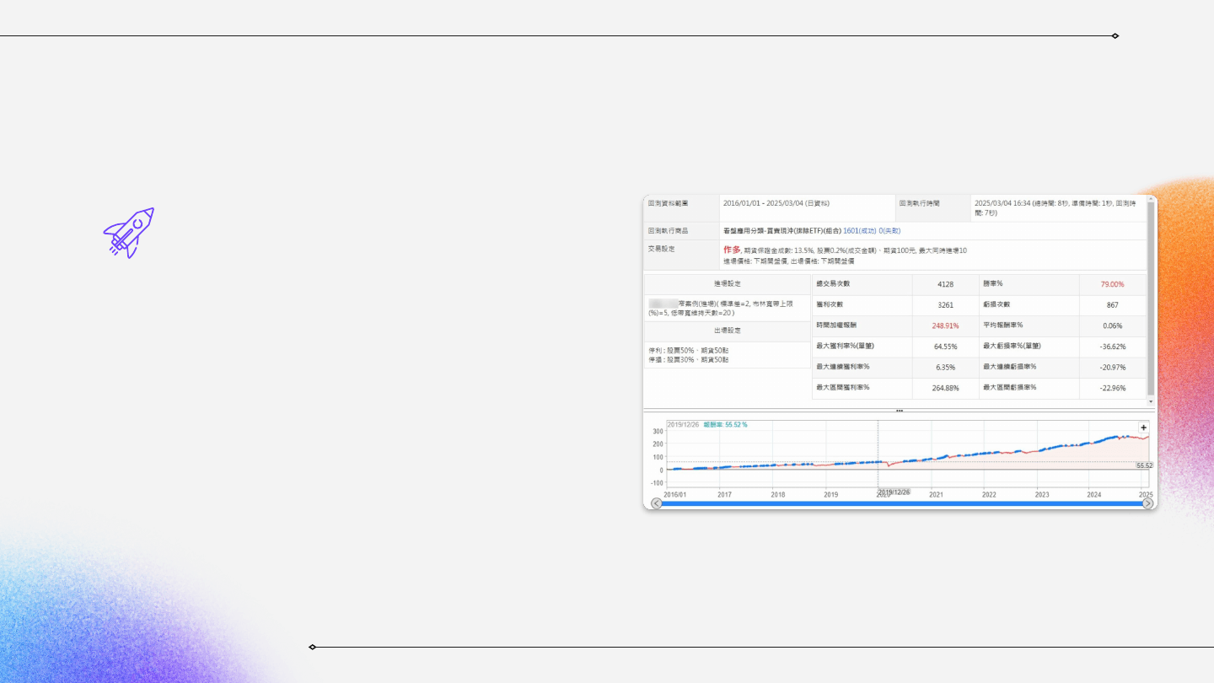The width and height of the screenshot is (1214, 683).
Task: Click the 55.52 value label on the chart edge
Action: 1144,465
